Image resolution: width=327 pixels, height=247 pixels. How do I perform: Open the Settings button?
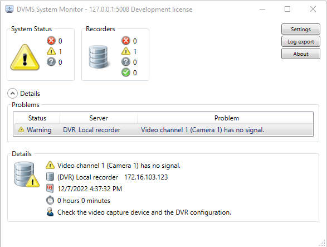click(300, 29)
